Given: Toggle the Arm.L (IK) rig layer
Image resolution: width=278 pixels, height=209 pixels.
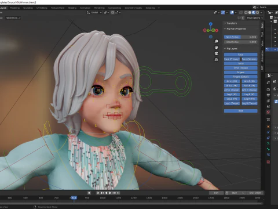Looking at the screenshot, I should (x=232, y=81).
